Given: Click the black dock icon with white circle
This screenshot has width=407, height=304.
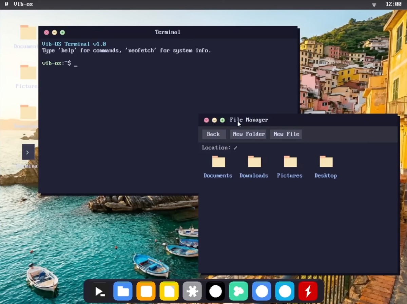Looking at the screenshot, I should pos(215,291).
